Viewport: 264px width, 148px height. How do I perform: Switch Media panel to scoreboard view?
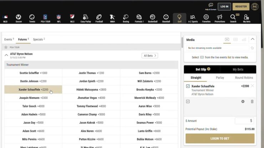(x=235, y=39)
